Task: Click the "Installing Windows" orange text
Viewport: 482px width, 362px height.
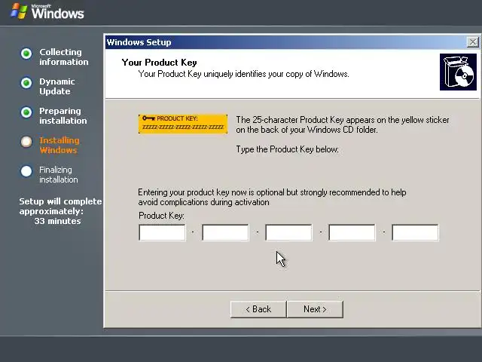Action: pyautogui.click(x=59, y=145)
